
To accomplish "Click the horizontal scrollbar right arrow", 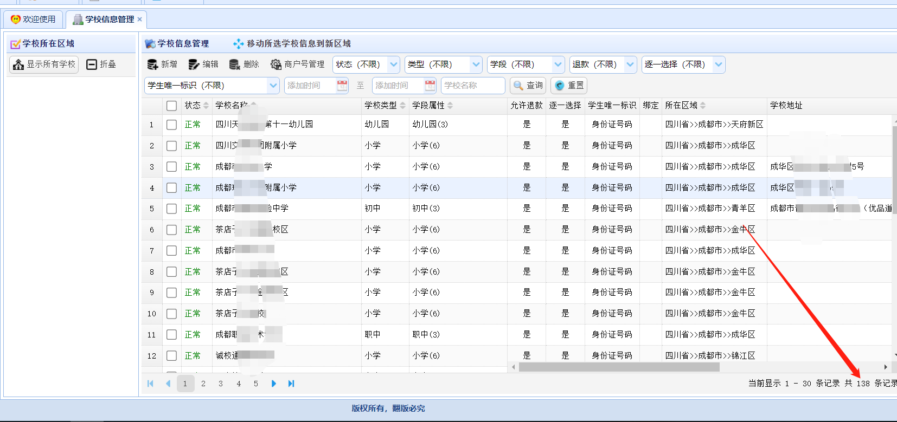I will 886,367.
